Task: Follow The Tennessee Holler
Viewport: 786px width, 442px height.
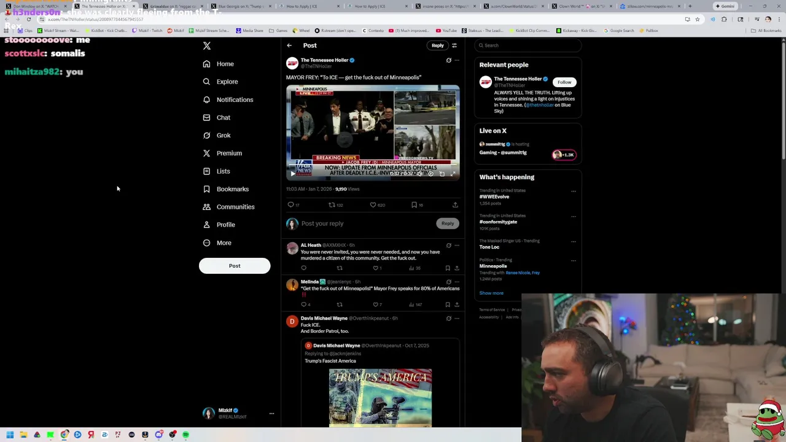Action: point(564,82)
